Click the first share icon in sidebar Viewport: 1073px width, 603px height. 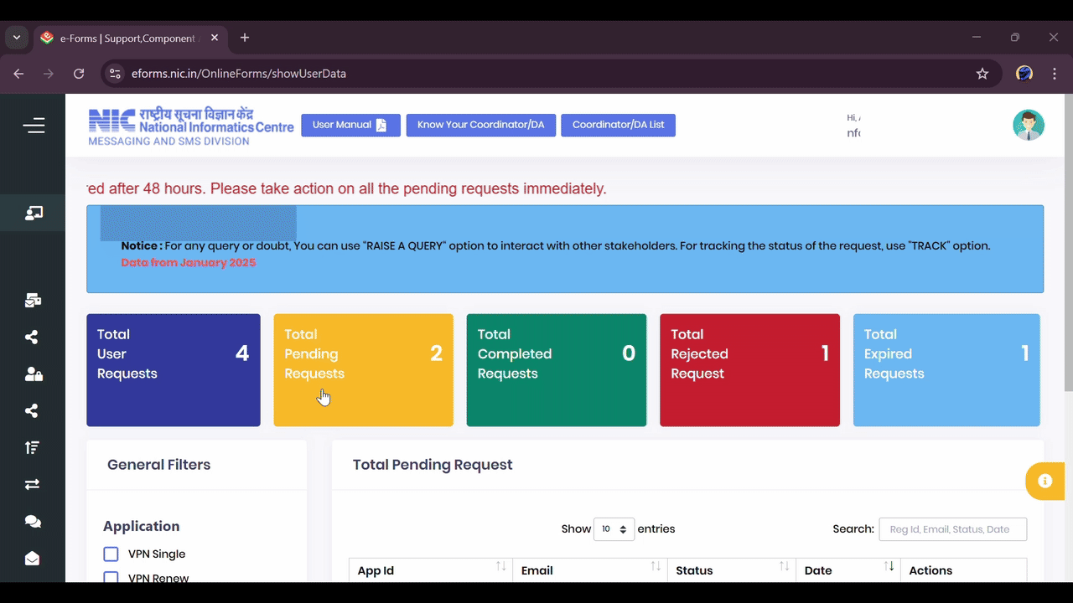(31, 337)
